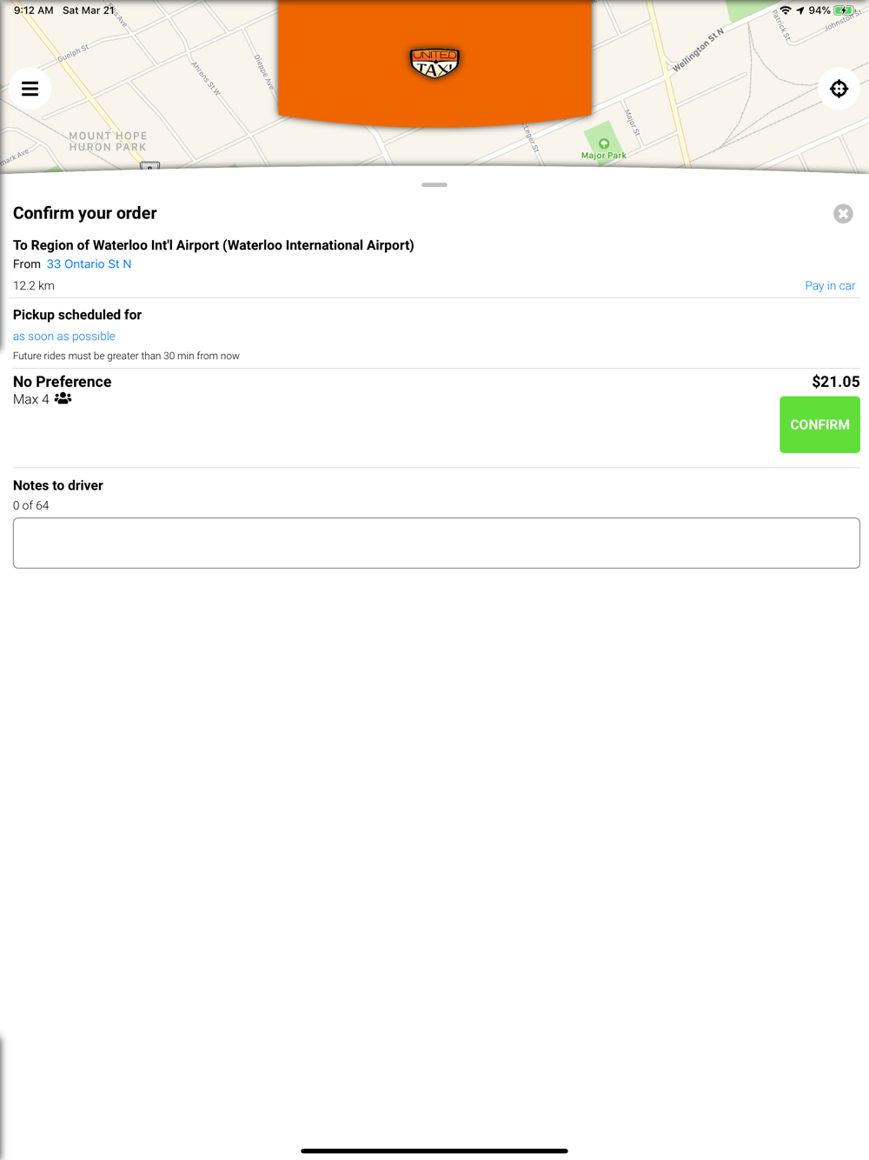
Task: Open the hamburger menu
Action: [30, 89]
